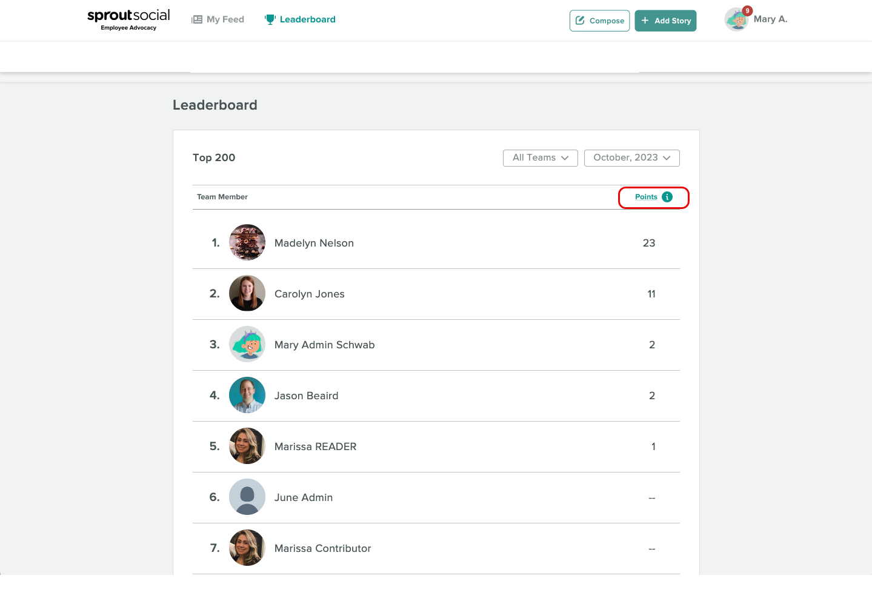The image size is (872, 607).
Task: Click Marissa READER's 1 point value
Action: (x=653, y=446)
